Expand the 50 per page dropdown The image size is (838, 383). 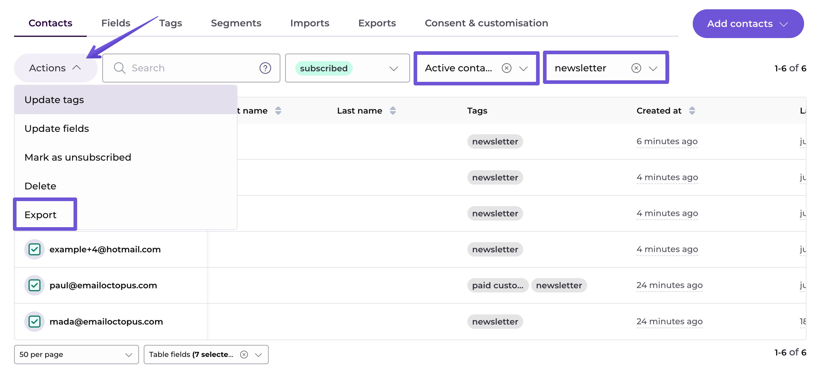point(77,355)
